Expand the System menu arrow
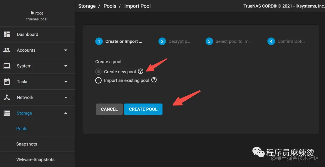 [x=66, y=66]
